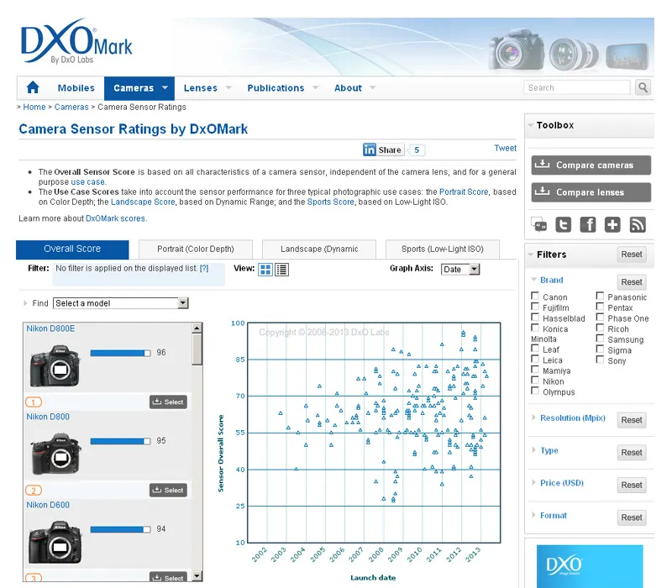The height and width of the screenshot is (588, 672).
Task: Open the RSS feed icon in Toolbox
Action: pos(638,224)
